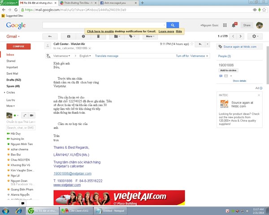The width and height of the screenshot is (269, 215).
Task: Open chat with Hải Duy
Action: (16, 133)
